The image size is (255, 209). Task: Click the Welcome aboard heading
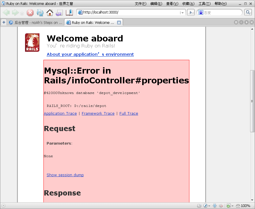click(x=85, y=39)
